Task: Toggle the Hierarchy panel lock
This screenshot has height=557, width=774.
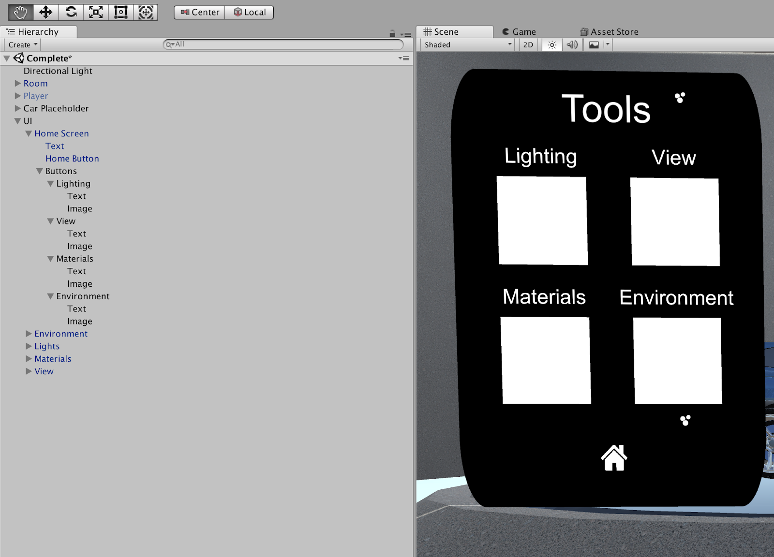Action: (x=392, y=34)
